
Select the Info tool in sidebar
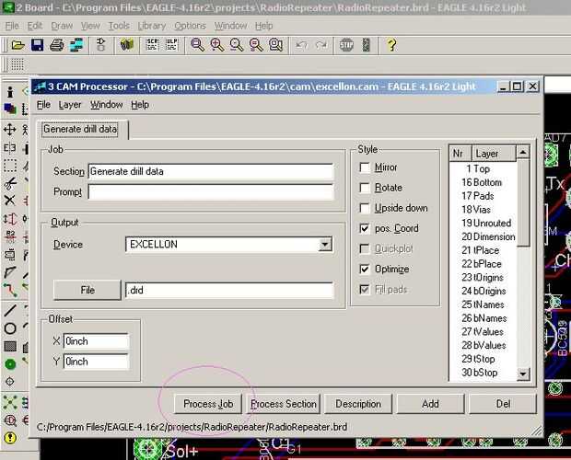[x=10, y=92]
